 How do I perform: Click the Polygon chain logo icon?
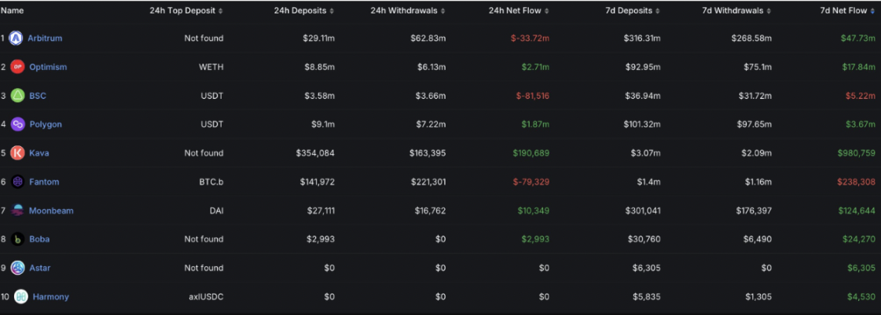[x=17, y=124]
